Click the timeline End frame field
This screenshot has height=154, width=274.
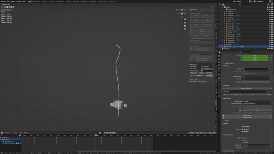(x=212, y=133)
